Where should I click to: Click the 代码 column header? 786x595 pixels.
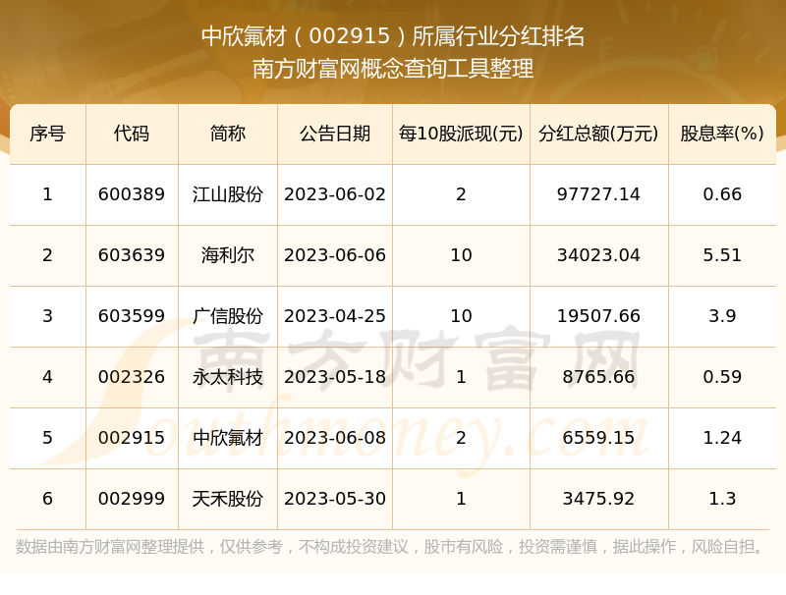[x=132, y=134]
